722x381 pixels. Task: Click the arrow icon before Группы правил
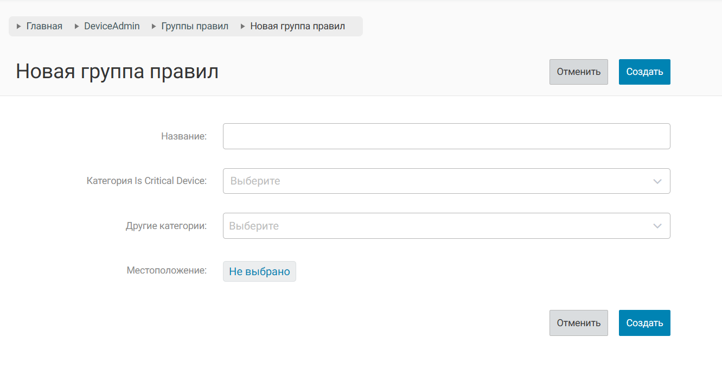tap(154, 26)
